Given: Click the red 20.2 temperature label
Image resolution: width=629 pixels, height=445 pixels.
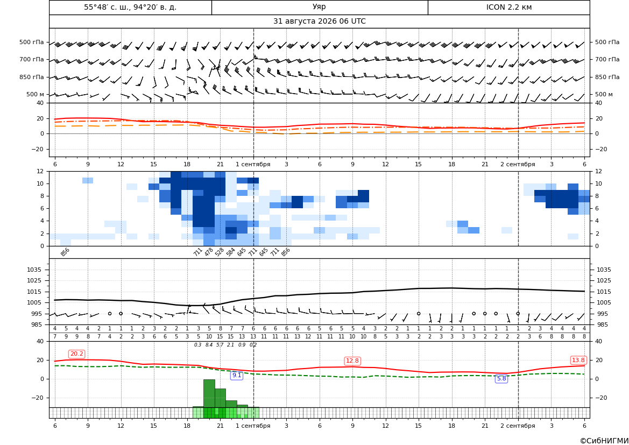Looking at the screenshot, I should tap(76, 354).
